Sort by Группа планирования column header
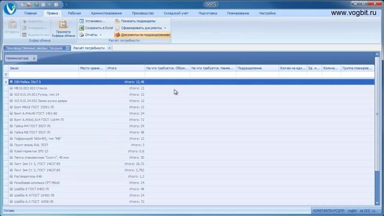The width and height of the screenshot is (384, 216). (358, 68)
